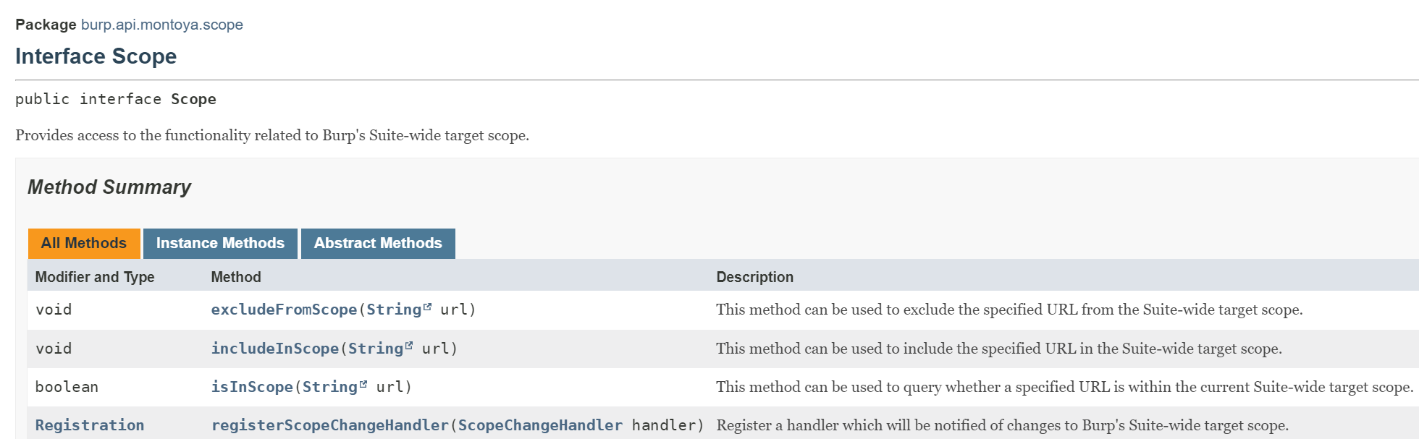Open the burp.api.montoya.scope package link
Viewport: 1419px width, 439px height.
[x=162, y=25]
